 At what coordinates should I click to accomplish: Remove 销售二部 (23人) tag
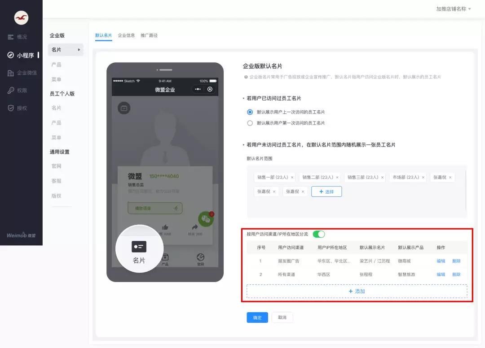tap(337, 178)
